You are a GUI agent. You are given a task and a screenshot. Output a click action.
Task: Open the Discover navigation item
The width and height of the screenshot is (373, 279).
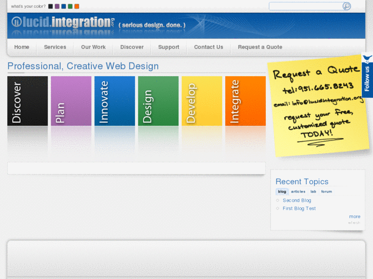[132, 47]
